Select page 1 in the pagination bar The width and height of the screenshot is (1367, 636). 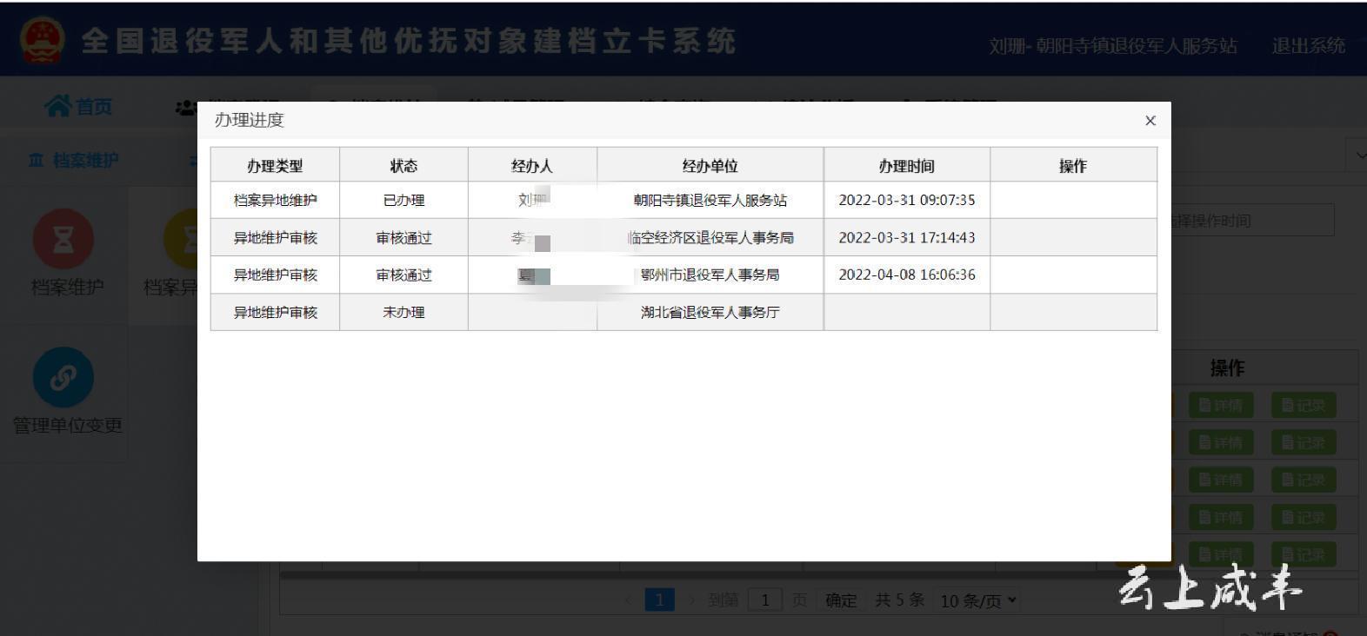(659, 600)
